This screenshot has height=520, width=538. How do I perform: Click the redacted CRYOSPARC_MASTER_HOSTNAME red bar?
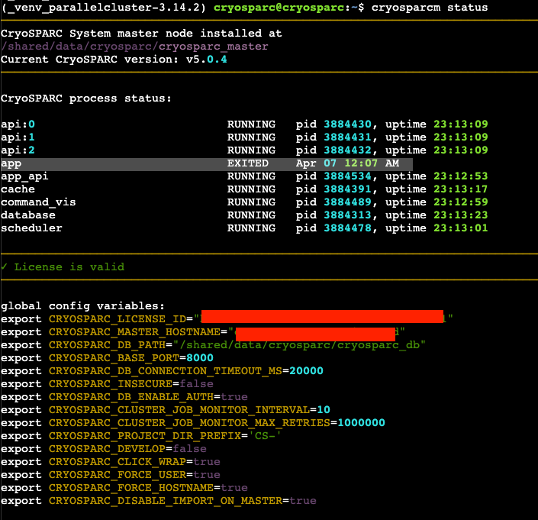click(314, 331)
